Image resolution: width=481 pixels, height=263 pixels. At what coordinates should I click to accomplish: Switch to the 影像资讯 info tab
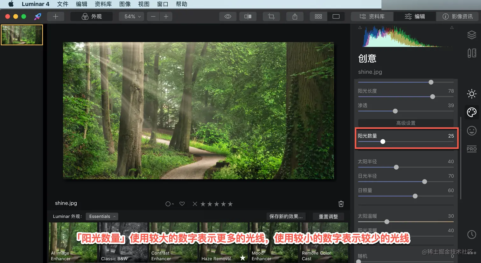click(457, 17)
